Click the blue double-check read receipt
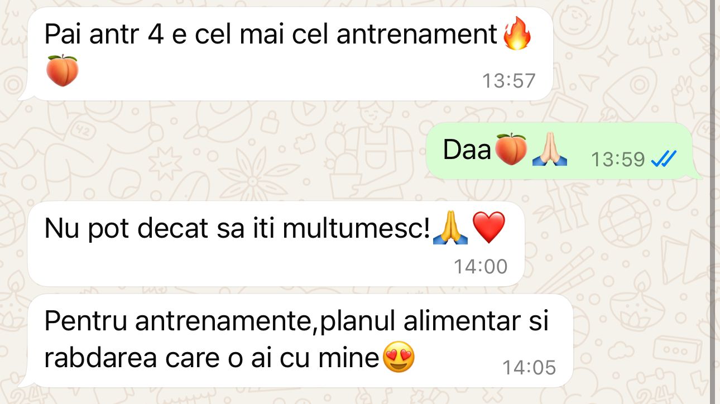Viewport: 720px width, 404px height. (664, 160)
